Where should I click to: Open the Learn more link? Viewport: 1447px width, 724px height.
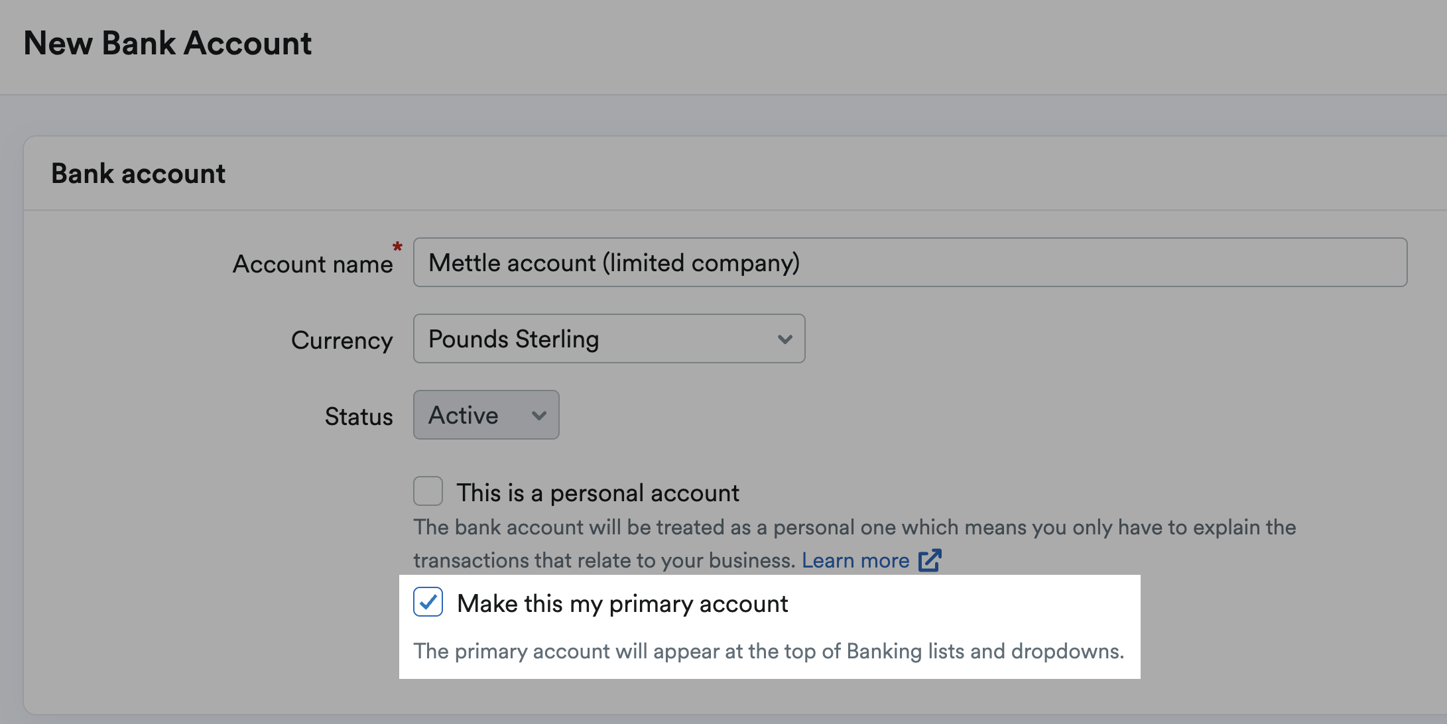pyautogui.click(x=855, y=561)
